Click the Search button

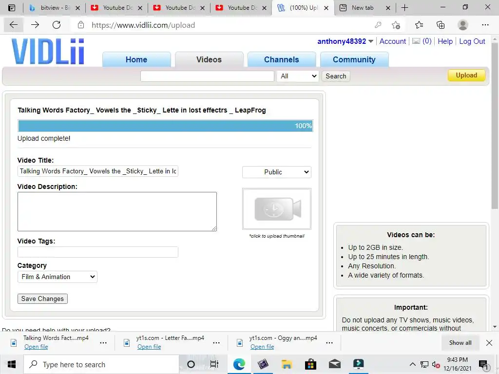point(336,76)
